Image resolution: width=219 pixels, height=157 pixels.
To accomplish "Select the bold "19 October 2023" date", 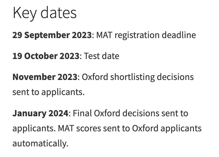I will point(46,56).
